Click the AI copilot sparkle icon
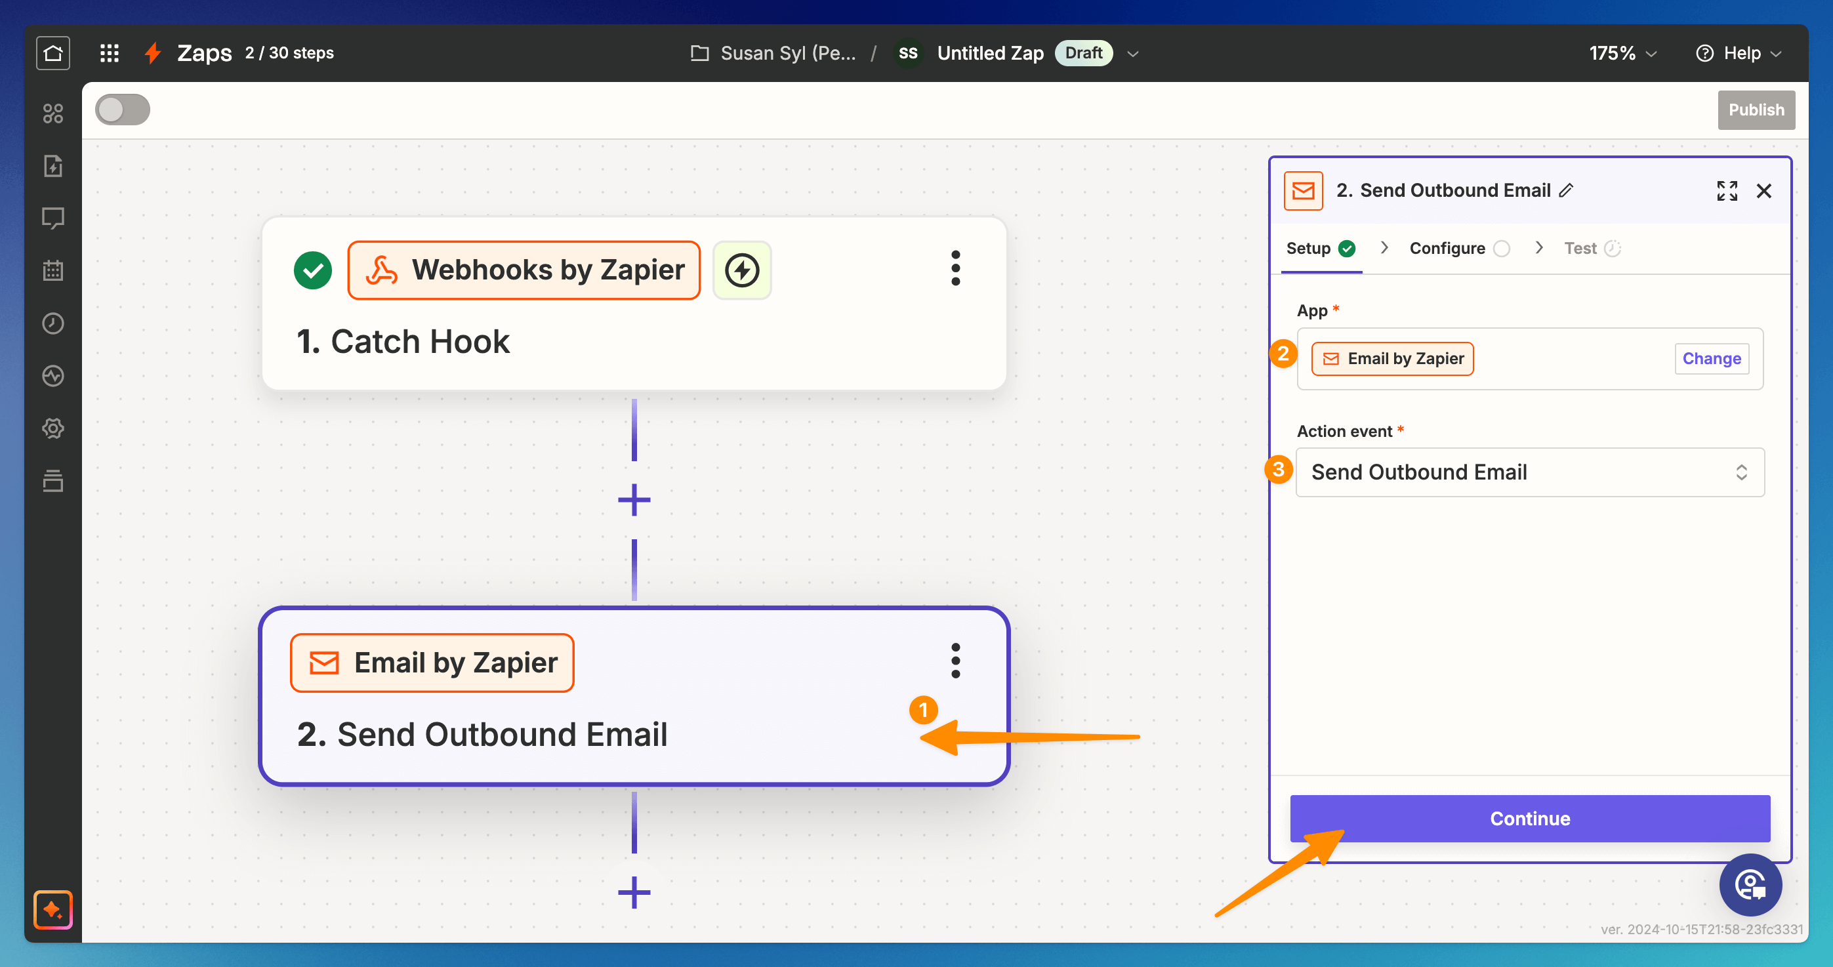 coord(52,909)
